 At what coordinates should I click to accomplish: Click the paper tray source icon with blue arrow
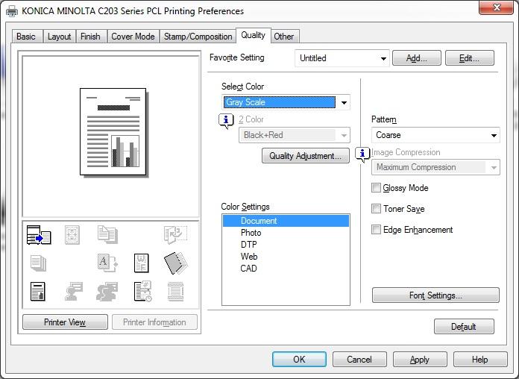39,235
